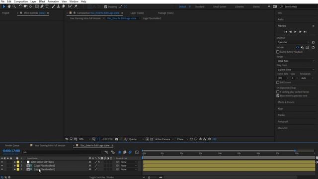318x179 pixels.
Task: Jump to last frame in Preview
Action: coord(305,32)
